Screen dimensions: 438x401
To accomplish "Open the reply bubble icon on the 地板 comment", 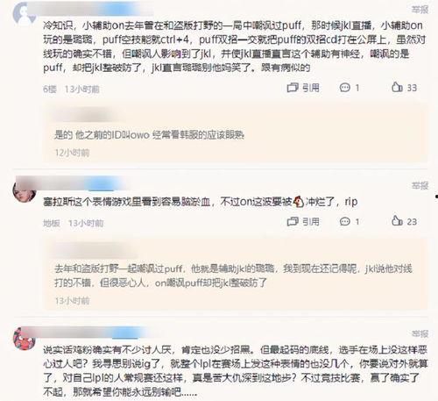I will click(345, 222).
